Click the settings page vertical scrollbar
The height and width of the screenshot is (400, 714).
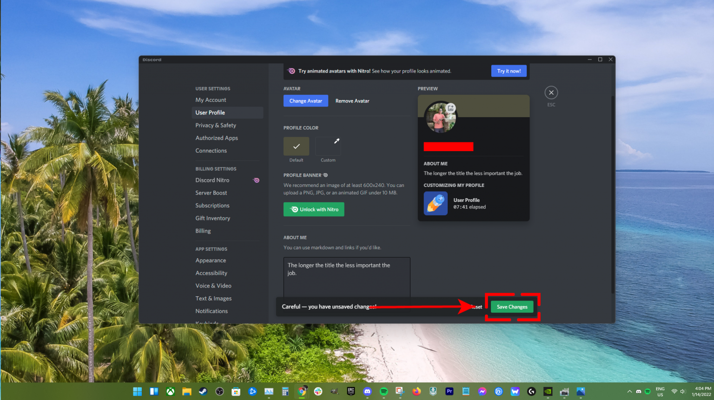click(x=613, y=194)
